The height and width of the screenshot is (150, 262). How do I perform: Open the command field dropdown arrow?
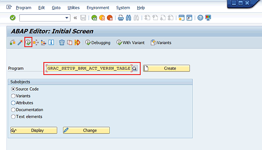click(67, 18)
